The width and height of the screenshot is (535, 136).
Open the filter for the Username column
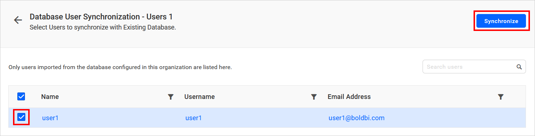click(314, 97)
